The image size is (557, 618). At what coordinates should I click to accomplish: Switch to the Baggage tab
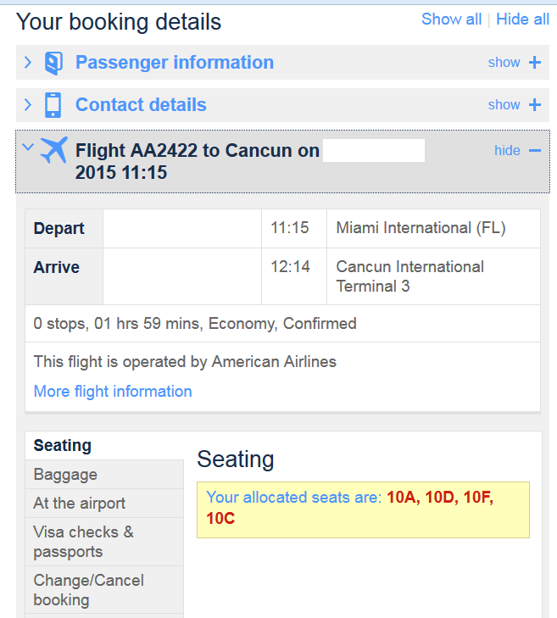point(104,475)
